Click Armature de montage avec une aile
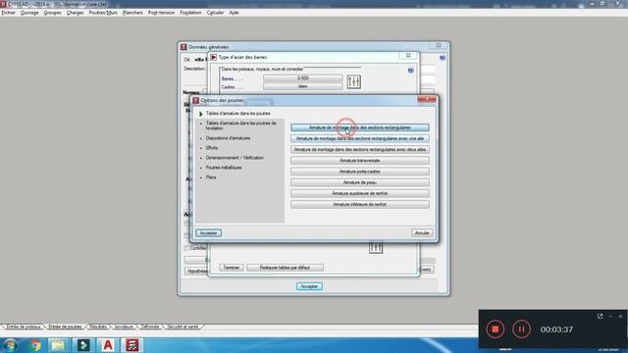628x353 pixels. [360, 138]
